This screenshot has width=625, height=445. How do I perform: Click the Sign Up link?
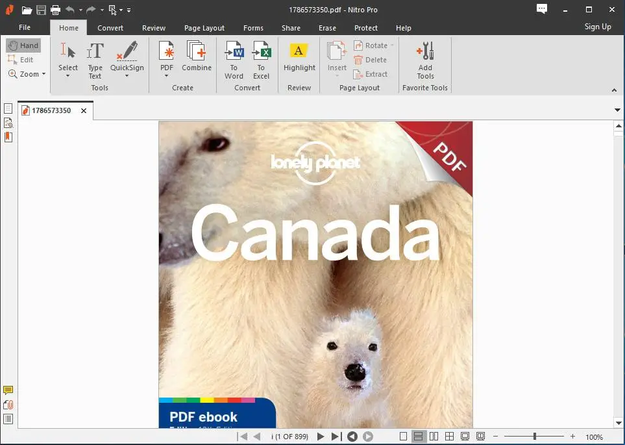597,27
